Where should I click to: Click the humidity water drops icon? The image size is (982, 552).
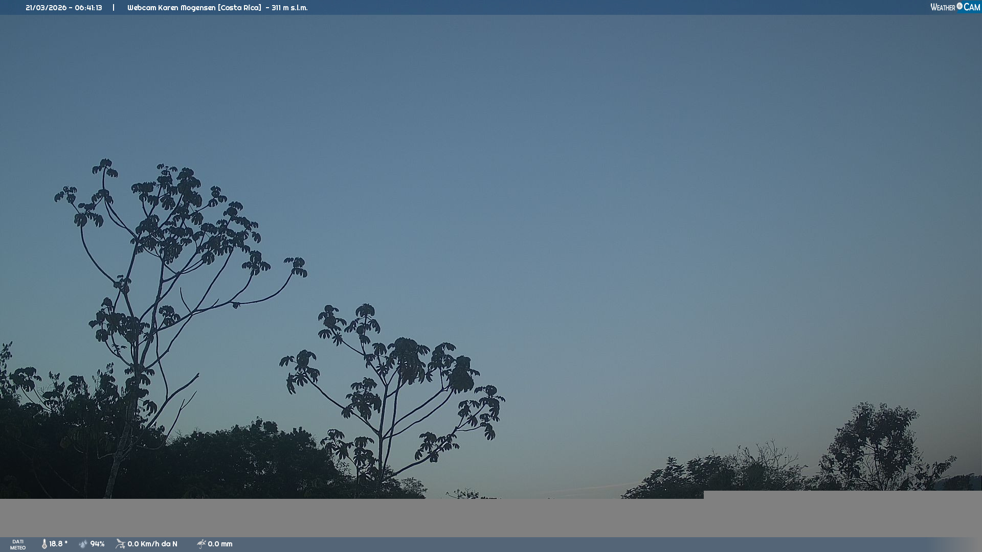83,544
